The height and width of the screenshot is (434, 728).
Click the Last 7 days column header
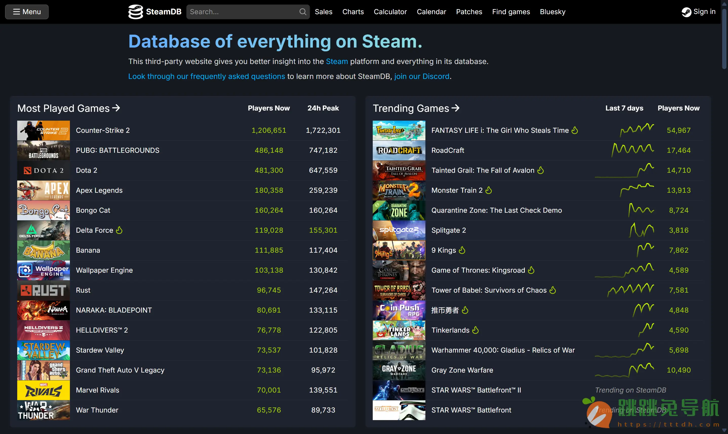point(624,108)
